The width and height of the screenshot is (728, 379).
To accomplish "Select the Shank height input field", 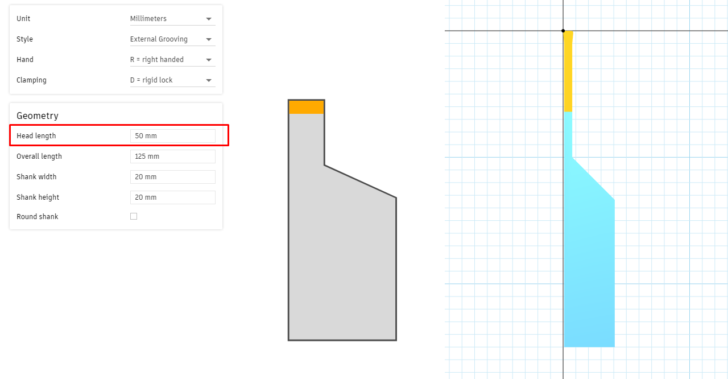I will tap(172, 197).
